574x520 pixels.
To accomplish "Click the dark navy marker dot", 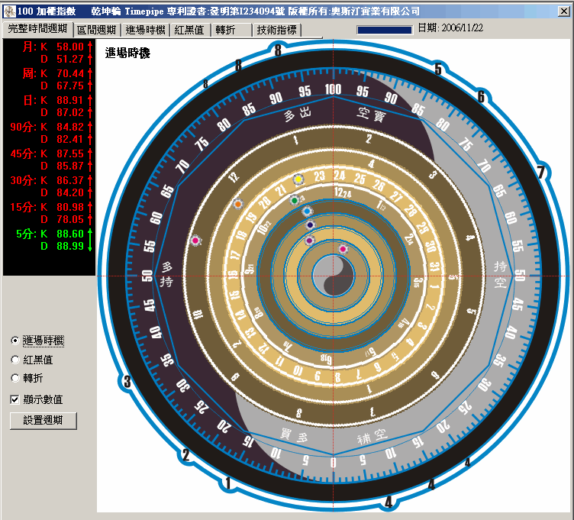I will point(310,225).
